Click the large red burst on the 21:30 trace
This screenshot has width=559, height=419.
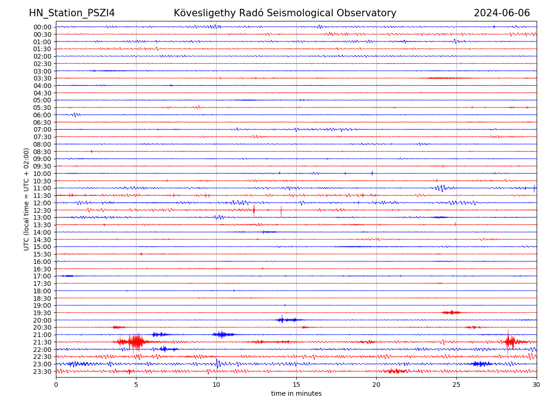click(135, 342)
